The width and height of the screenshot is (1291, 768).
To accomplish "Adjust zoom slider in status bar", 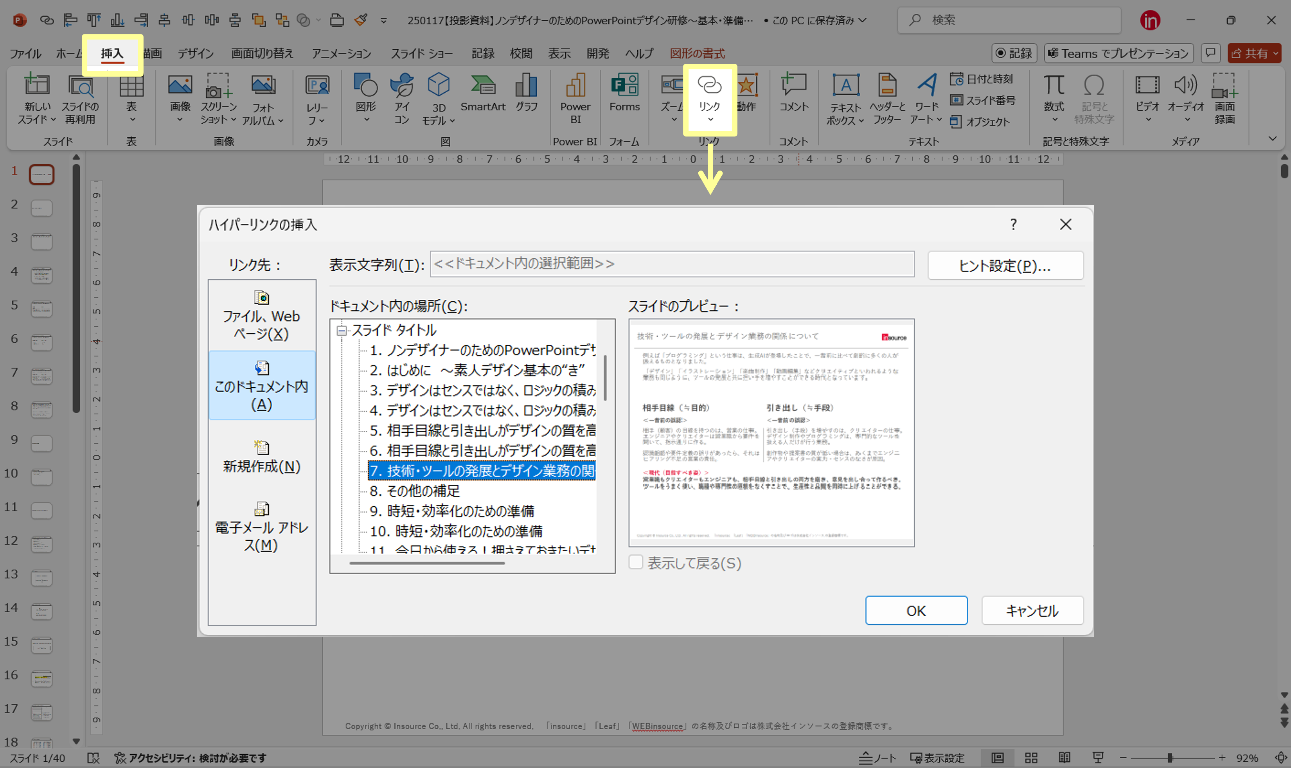I will 1170,758.
